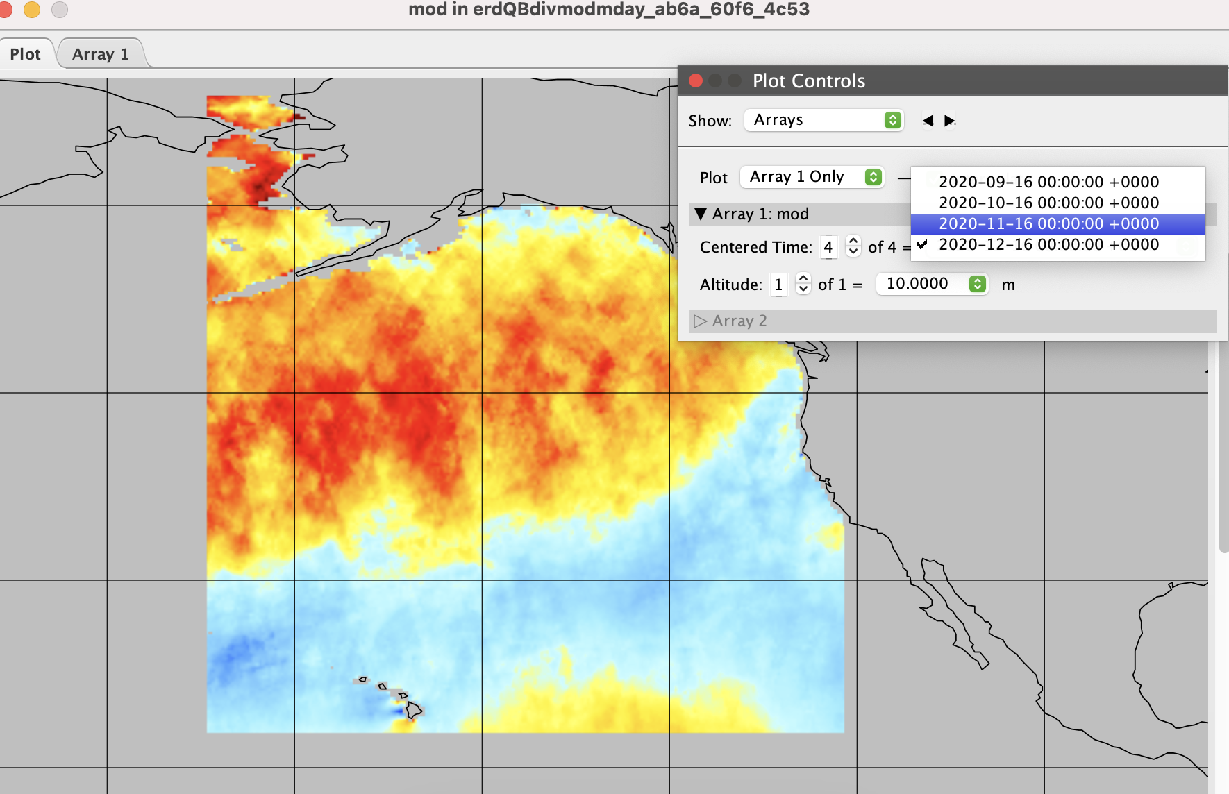Screen dimensions: 1229x794
Task: Switch to the Array 1 tab
Action: (101, 54)
